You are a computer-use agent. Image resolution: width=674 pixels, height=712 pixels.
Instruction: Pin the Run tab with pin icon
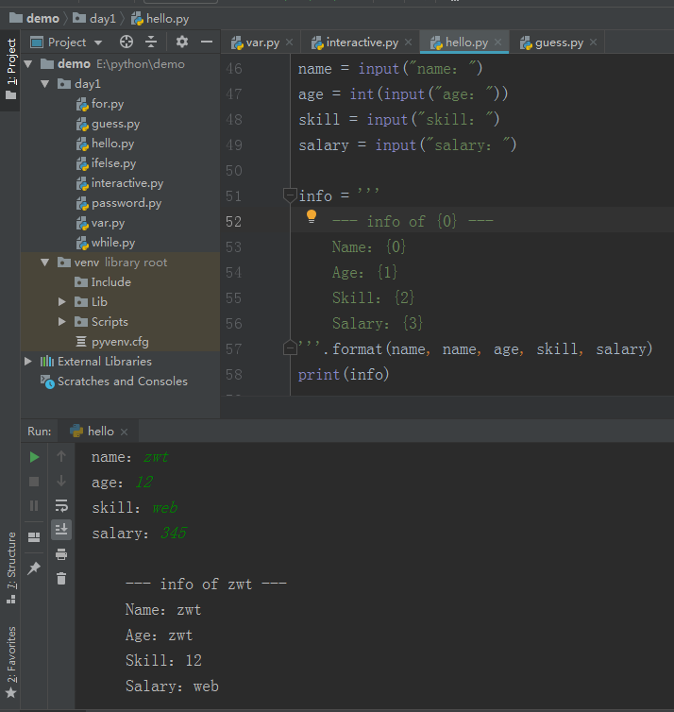pos(34,568)
